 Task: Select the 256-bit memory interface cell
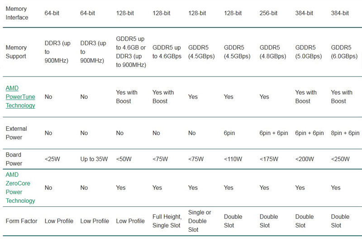pos(268,13)
